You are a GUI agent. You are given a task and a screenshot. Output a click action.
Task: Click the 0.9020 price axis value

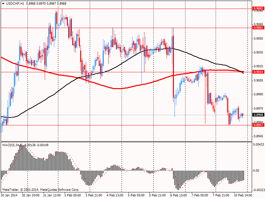(258, 67)
